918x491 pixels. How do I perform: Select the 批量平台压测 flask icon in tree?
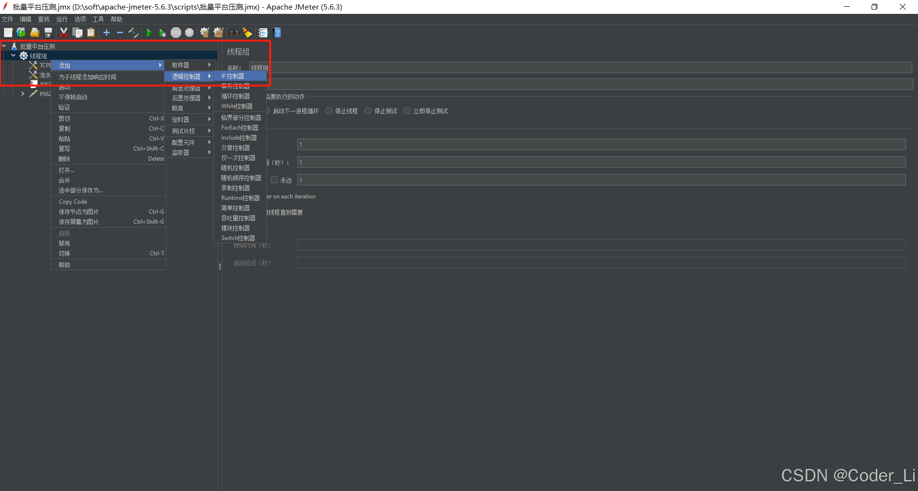point(14,46)
